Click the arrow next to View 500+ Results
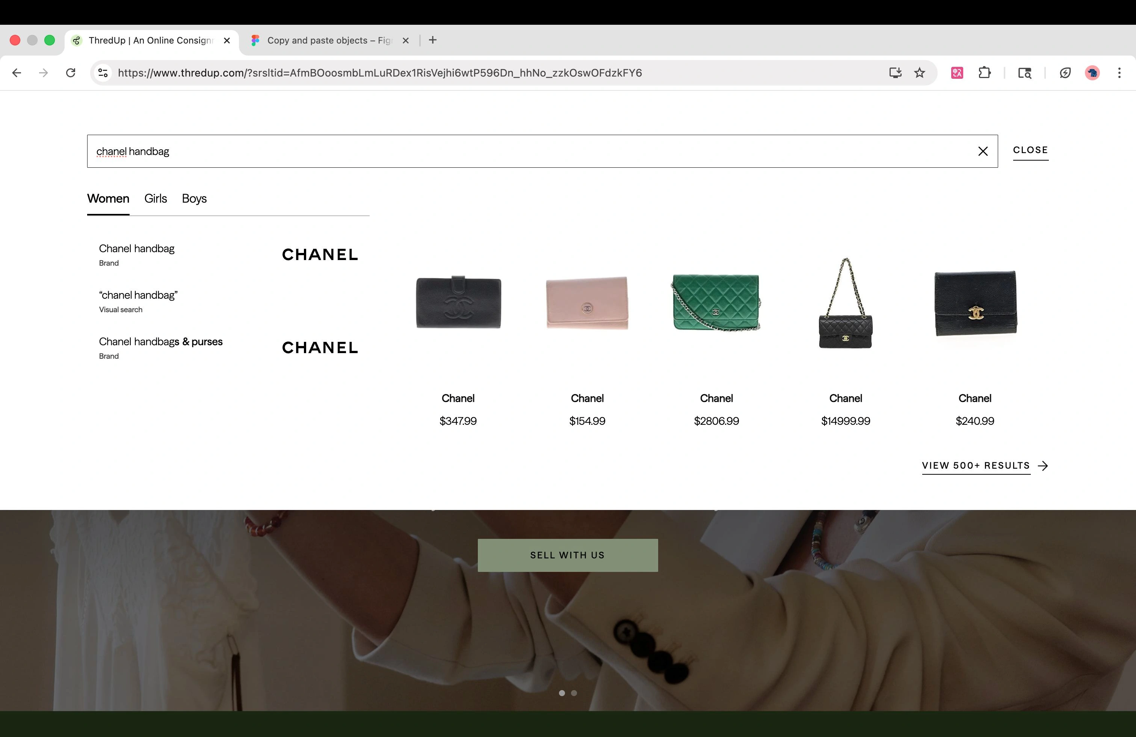This screenshot has width=1136, height=737. pyautogui.click(x=1043, y=466)
